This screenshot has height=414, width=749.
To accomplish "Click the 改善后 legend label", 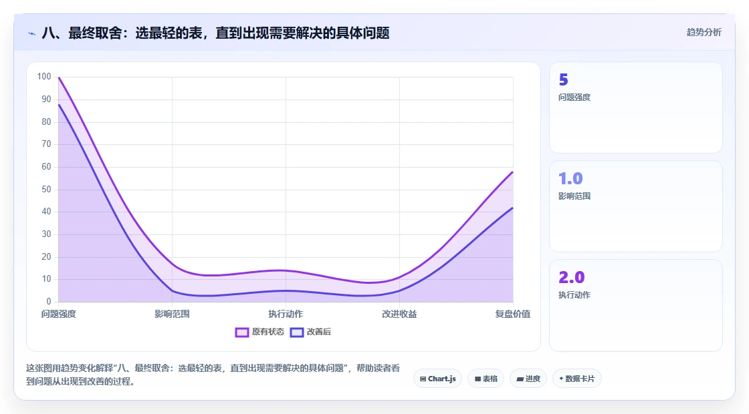I will (318, 331).
